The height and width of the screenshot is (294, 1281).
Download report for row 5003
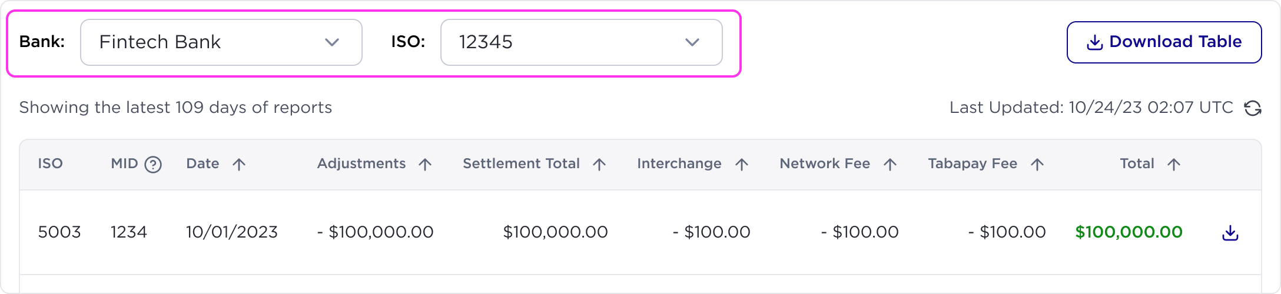point(1230,233)
